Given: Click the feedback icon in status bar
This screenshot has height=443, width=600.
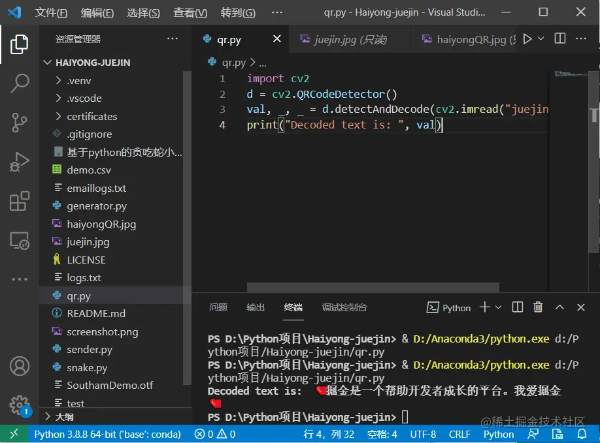Looking at the screenshot, I should pos(533,435).
